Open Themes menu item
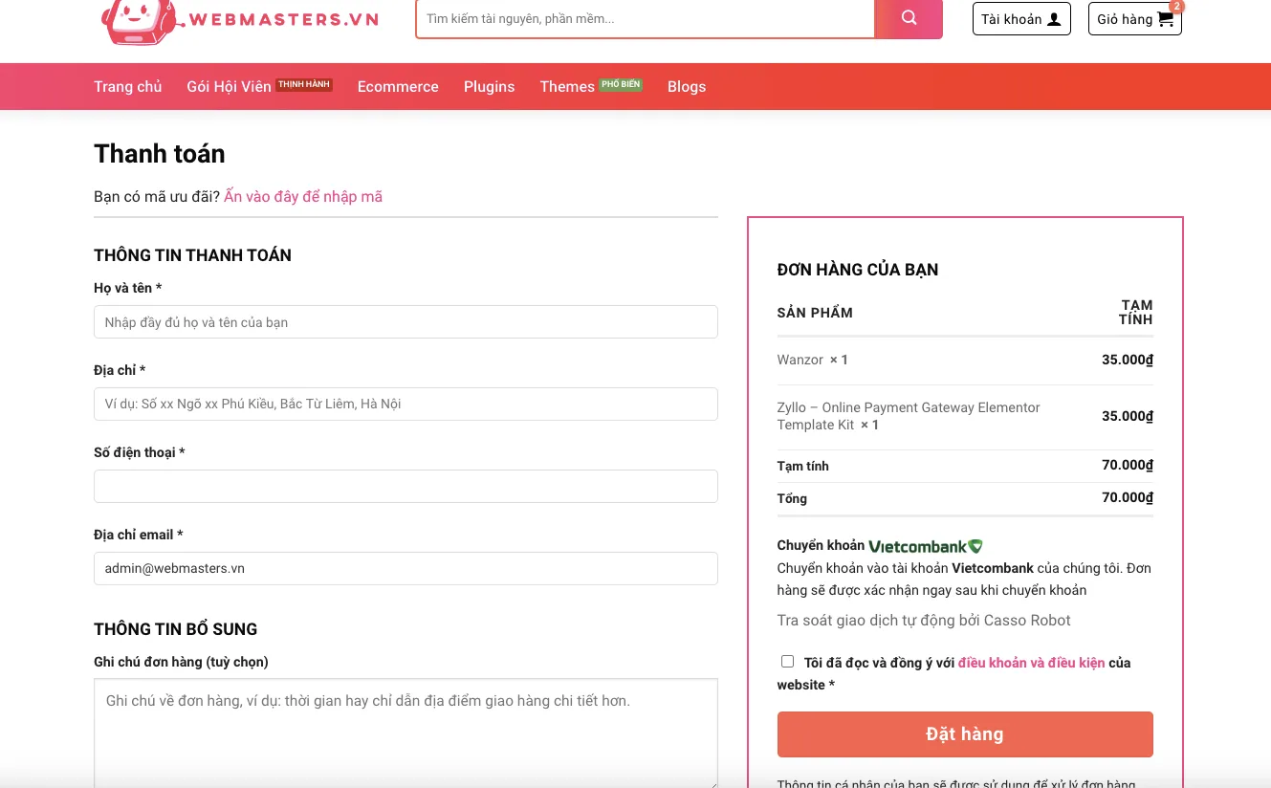 567,86
